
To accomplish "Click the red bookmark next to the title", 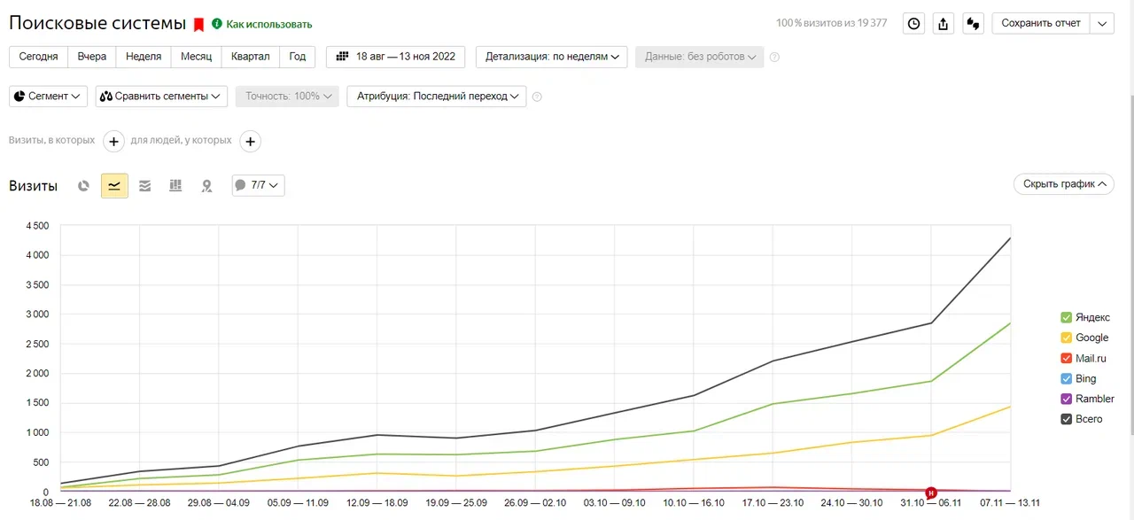I will [199, 25].
